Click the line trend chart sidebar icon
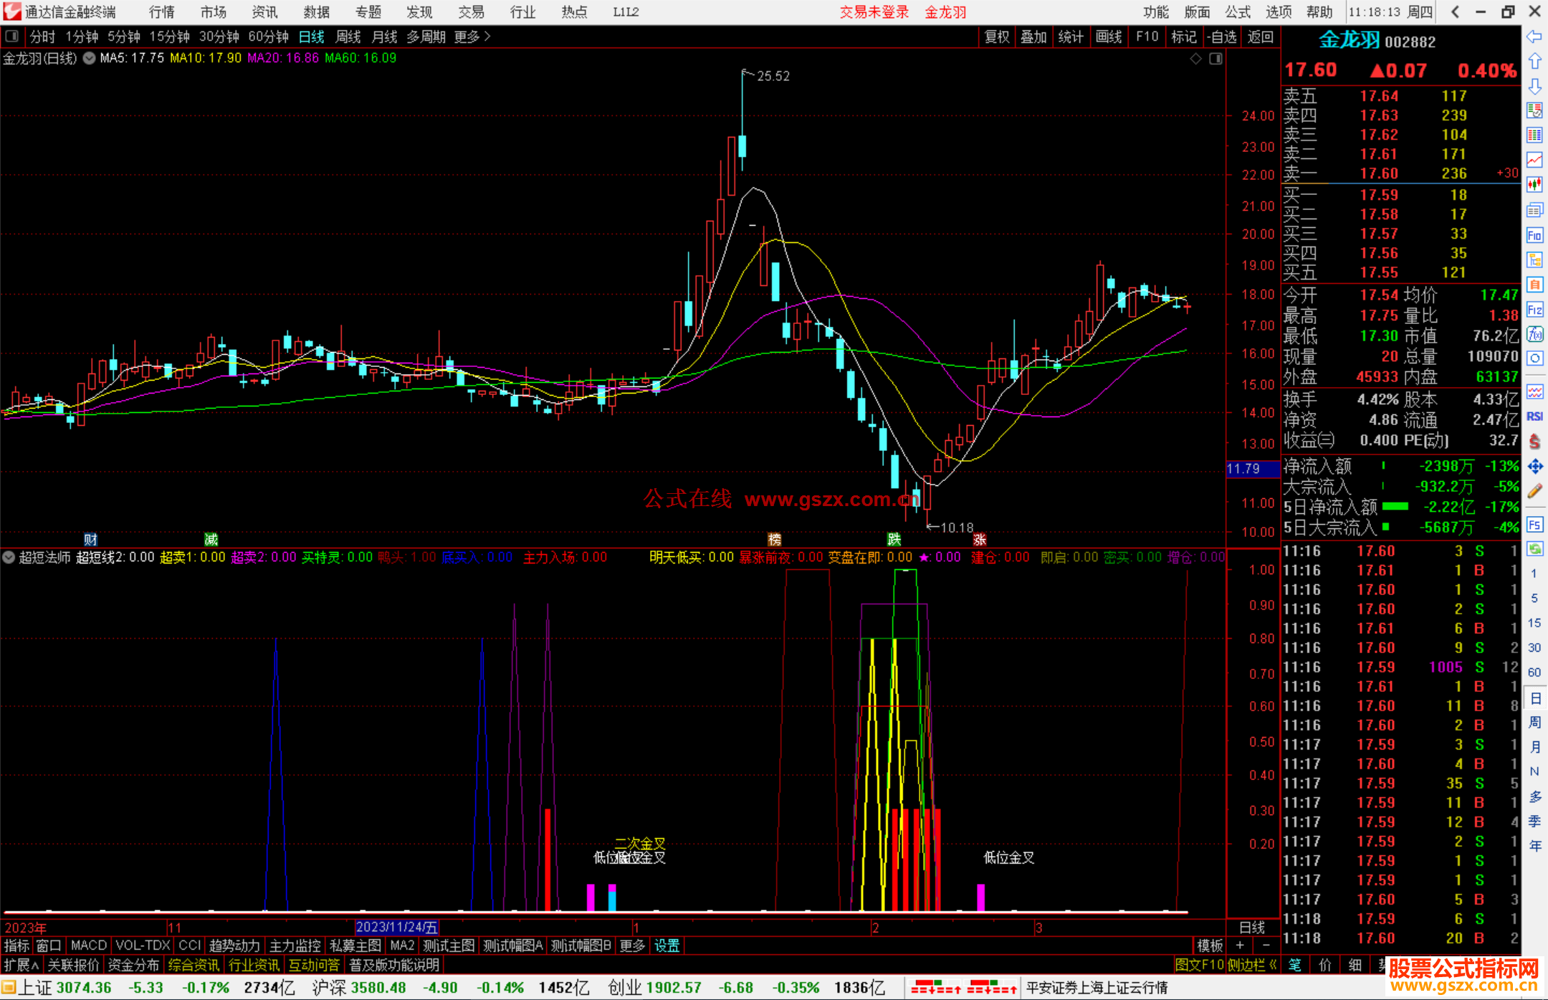Viewport: 1548px width, 1000px height. click(1534, 160)
